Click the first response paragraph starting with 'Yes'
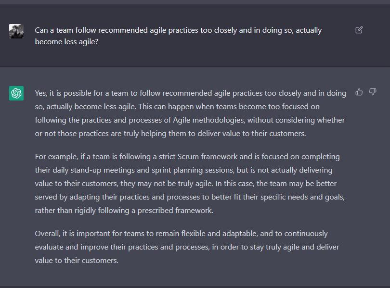Image resolution: width=390 pixels, height=288 pixels. [190, 113]
